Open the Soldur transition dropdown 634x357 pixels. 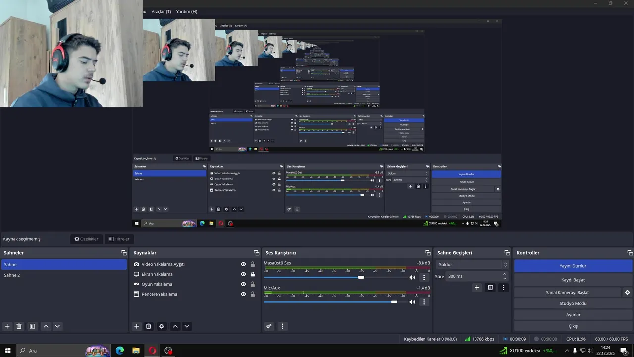[x=472, y=265]
